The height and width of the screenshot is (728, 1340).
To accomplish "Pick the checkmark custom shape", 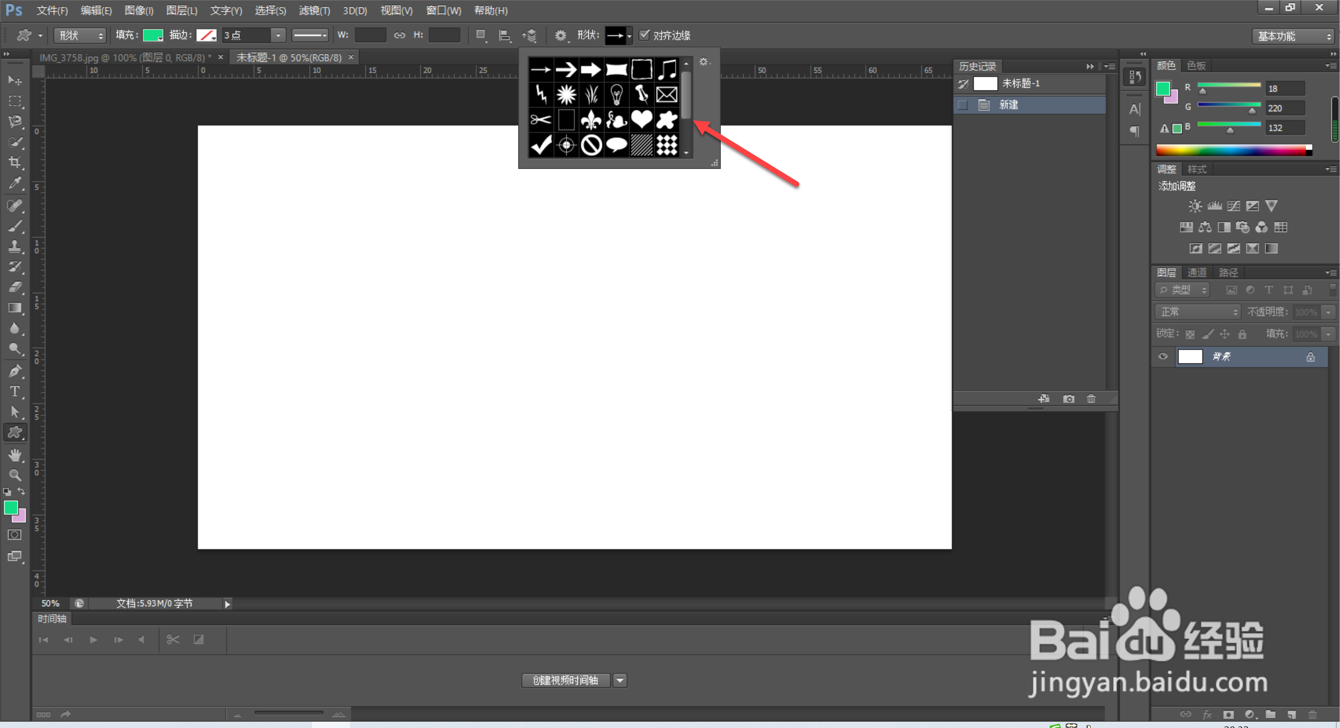I will point(541,145).
